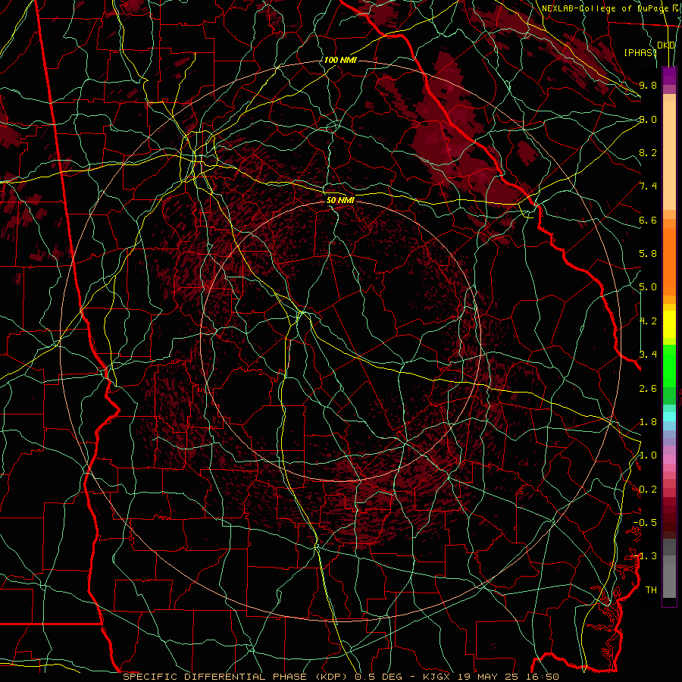
Task: Click the 9.0 scale label
Action: (648, 119)
